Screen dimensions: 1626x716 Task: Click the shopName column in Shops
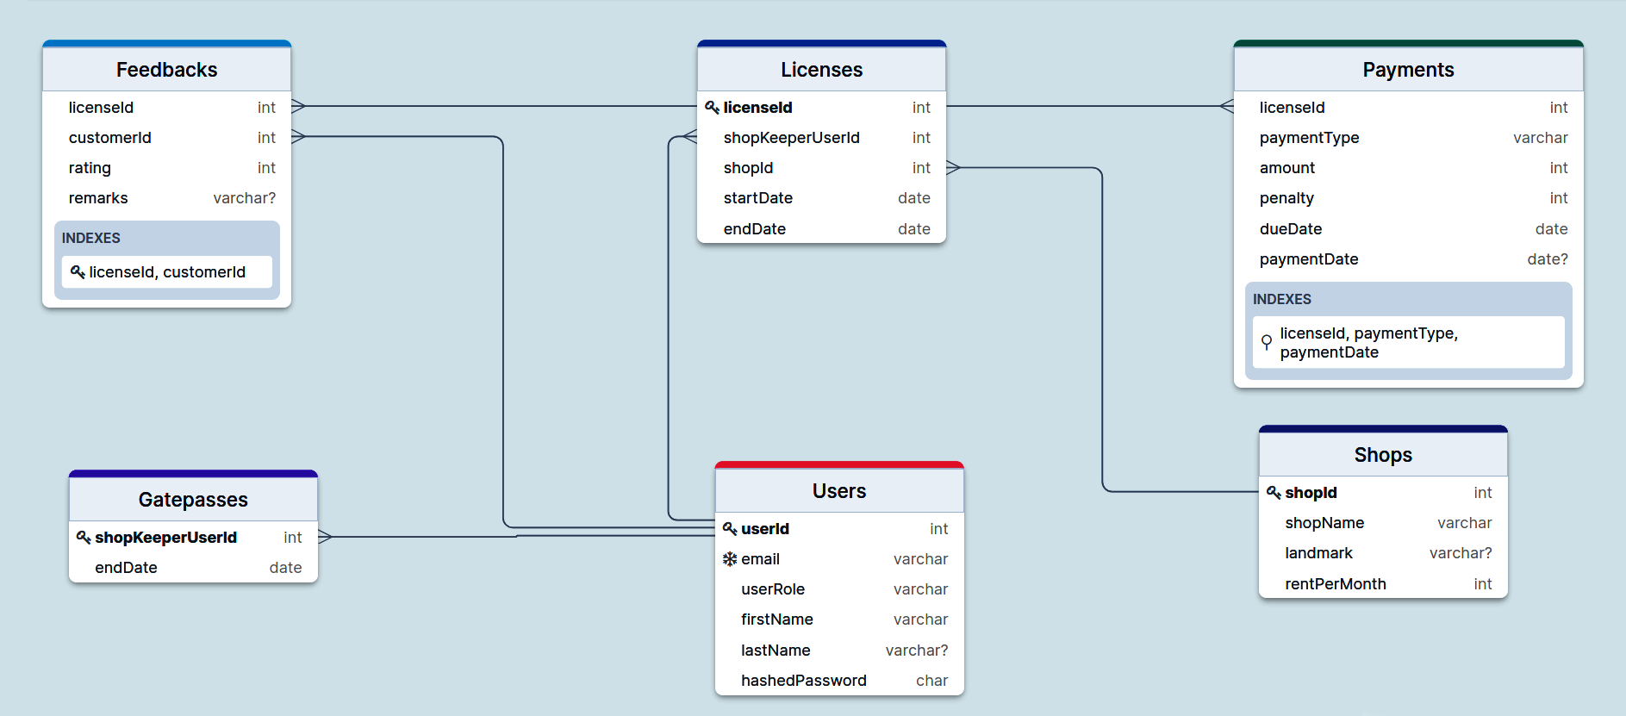click(1383, 523)
